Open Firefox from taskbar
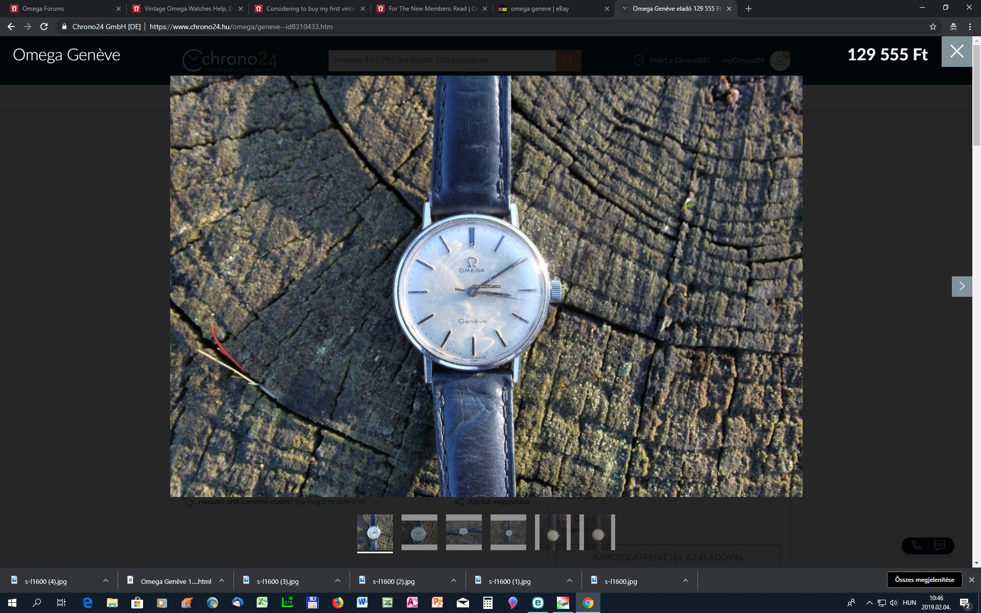 [338, 603]
